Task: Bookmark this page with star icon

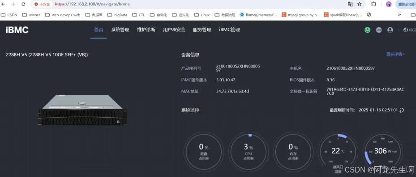Action: point(359,4)
